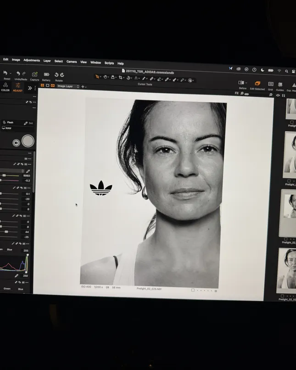This screenshot has width=296, height=370.
Task: Select the Prelight_02_025.NEF filename label
Action: tap(149, 289)
